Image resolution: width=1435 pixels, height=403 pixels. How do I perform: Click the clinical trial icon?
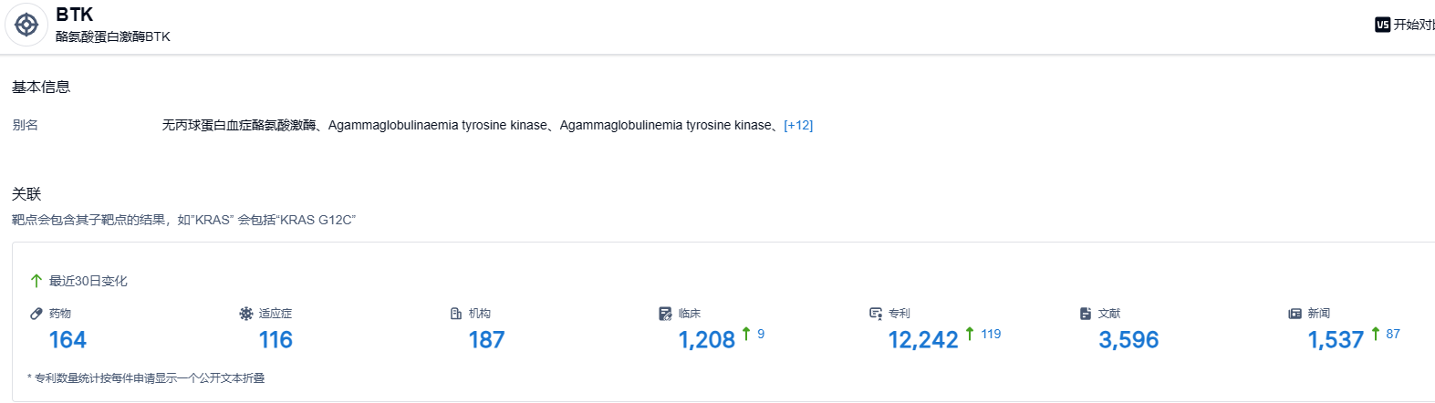pyautogui.click(x=665, y=314)
